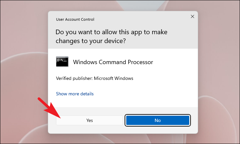
Task: Click the 'Do you want to allow' heading
Action: tap(111, 32)
